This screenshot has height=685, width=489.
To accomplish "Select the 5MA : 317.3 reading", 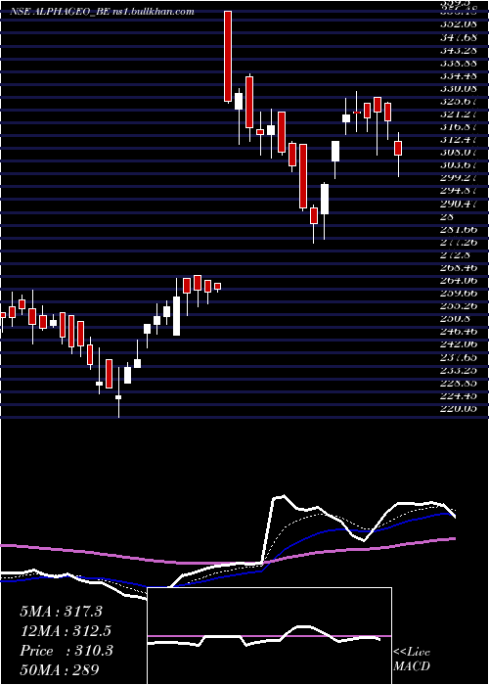I will (x=61, y=612).
